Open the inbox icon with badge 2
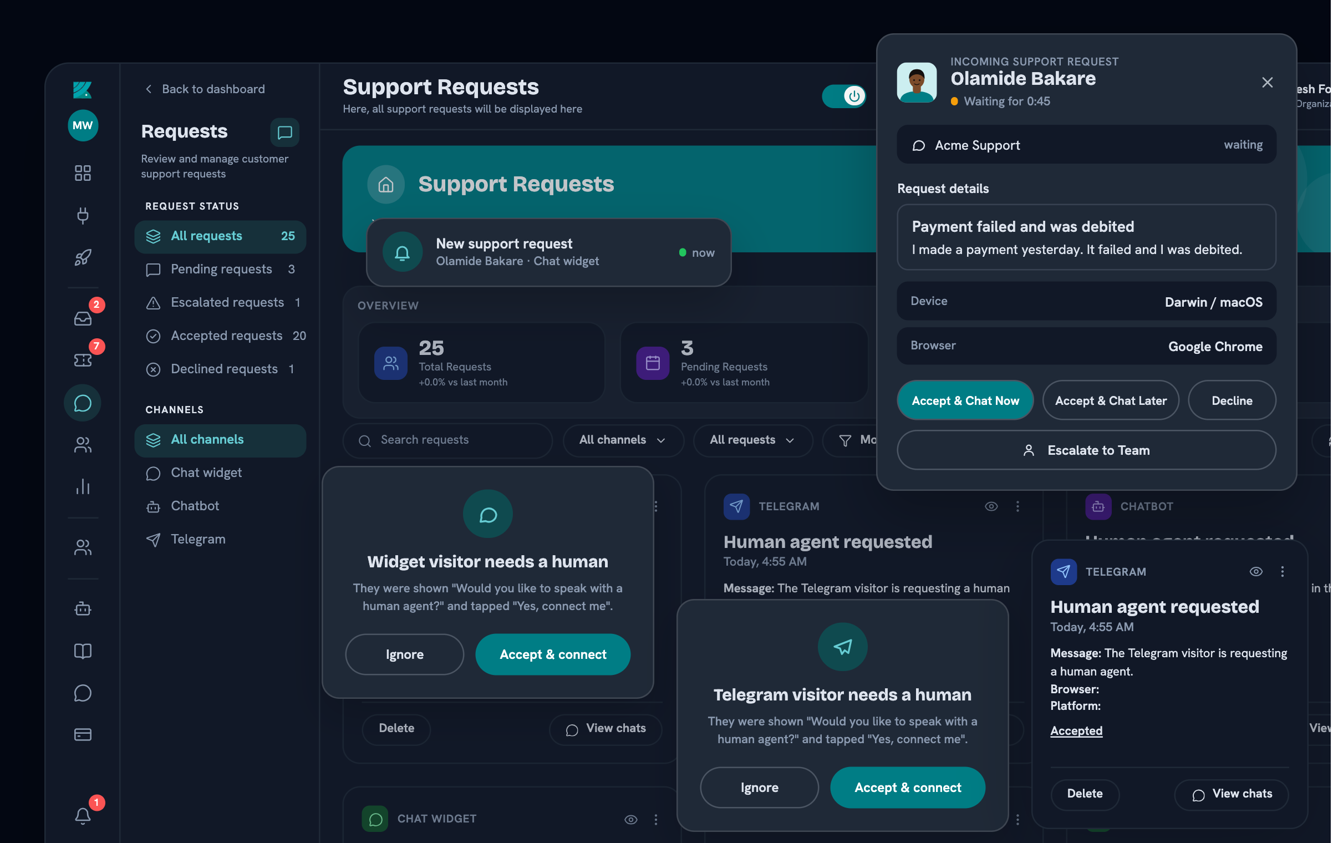Screen dimensions: 1333x843 [x=83, y=318]
